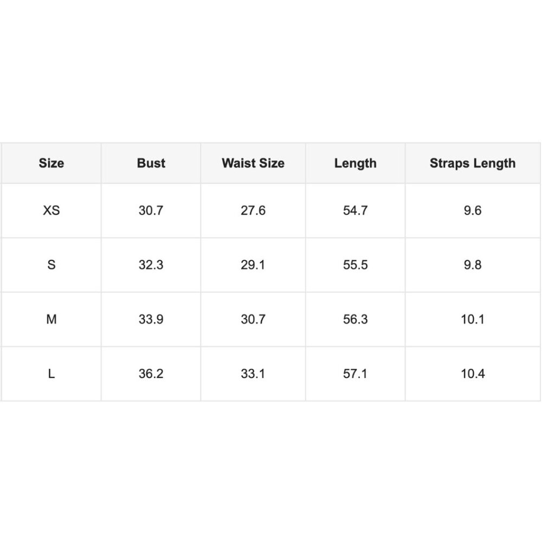Viewport: 542px width, 542px height.
Task: Click the XS size row label
Action: 51,210
